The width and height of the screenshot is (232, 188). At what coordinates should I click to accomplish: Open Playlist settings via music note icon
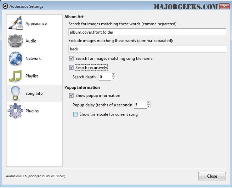tap(15, 76)
